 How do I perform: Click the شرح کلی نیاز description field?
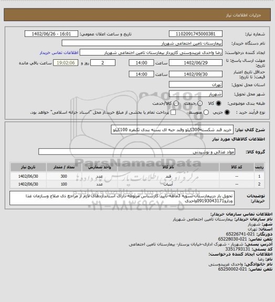pos(172,130)
